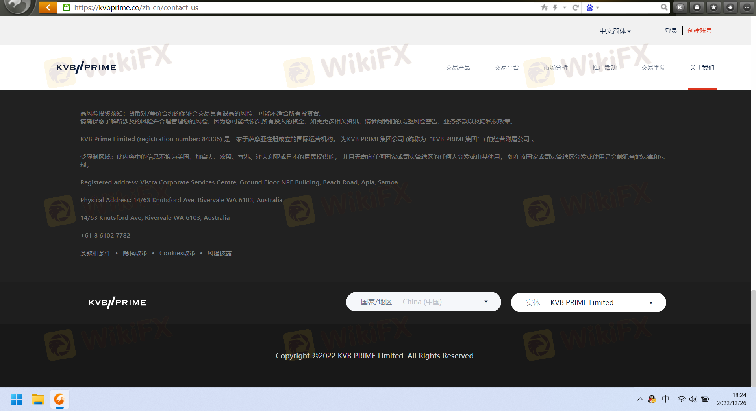Open the Windows Start menu
This screenshot has width=756, height=411.
click(16, 399)
